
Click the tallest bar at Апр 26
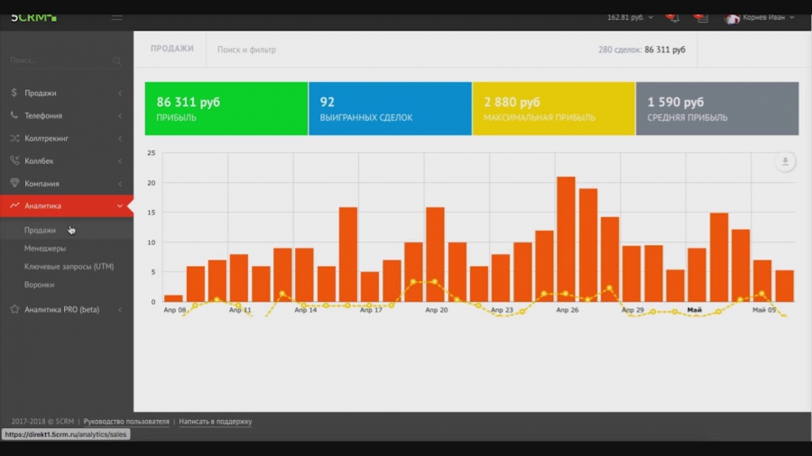click(x=566, y=239)
